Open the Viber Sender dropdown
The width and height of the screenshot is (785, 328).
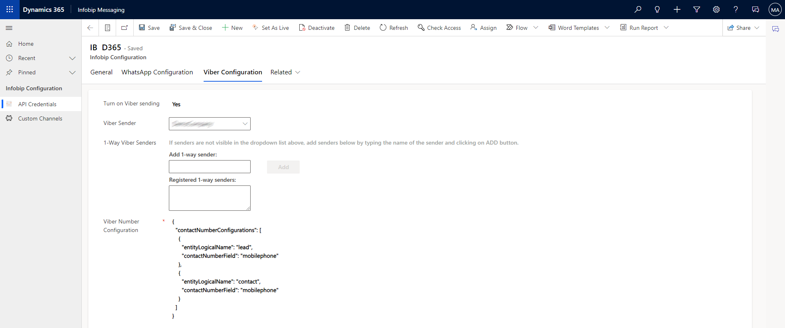point(210,124)
